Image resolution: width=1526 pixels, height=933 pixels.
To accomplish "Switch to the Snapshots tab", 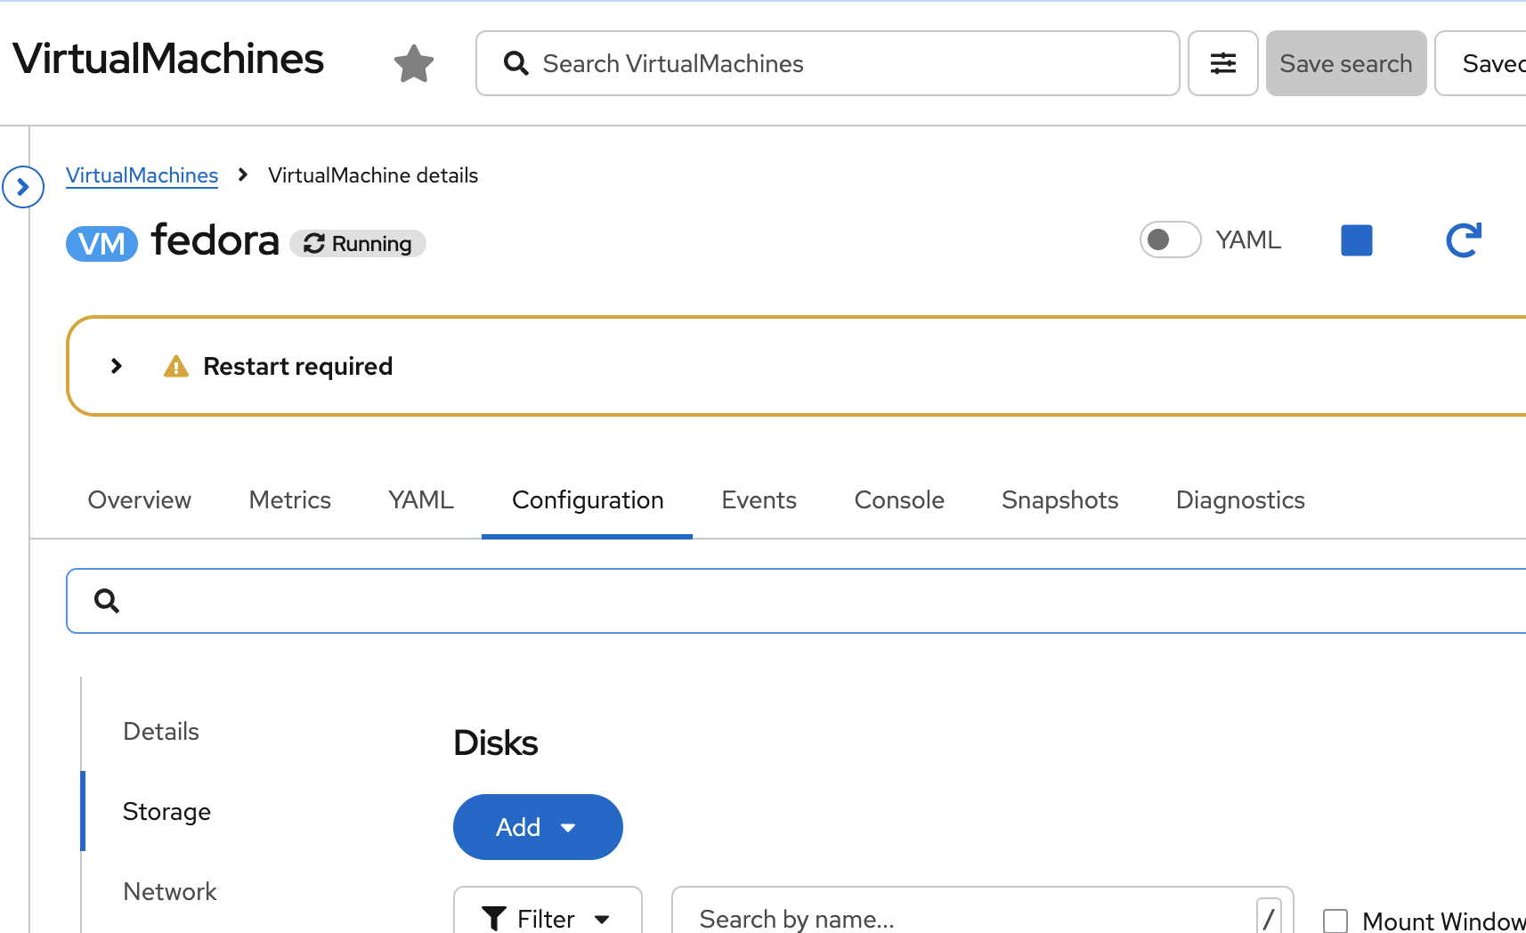I will pos(1059,500).
